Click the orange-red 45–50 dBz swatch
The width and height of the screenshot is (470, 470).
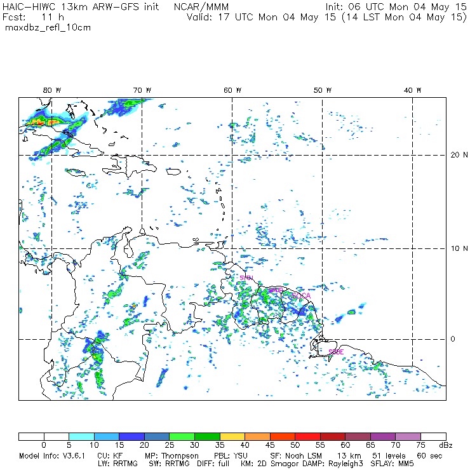283,436
